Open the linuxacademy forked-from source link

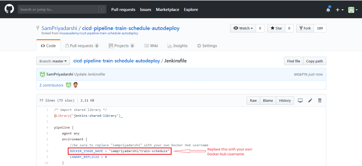(99, 33)
